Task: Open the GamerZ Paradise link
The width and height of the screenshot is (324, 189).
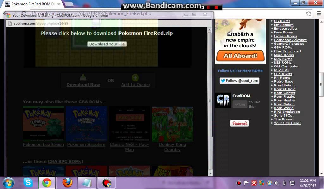Action: pos(289,43)
